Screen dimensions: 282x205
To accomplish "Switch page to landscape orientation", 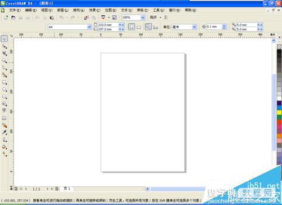I will [139, 27].
